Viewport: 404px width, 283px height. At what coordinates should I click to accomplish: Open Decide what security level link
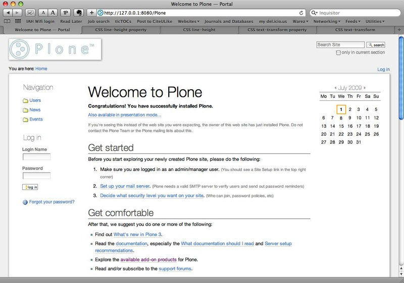[x=152, y=196]
